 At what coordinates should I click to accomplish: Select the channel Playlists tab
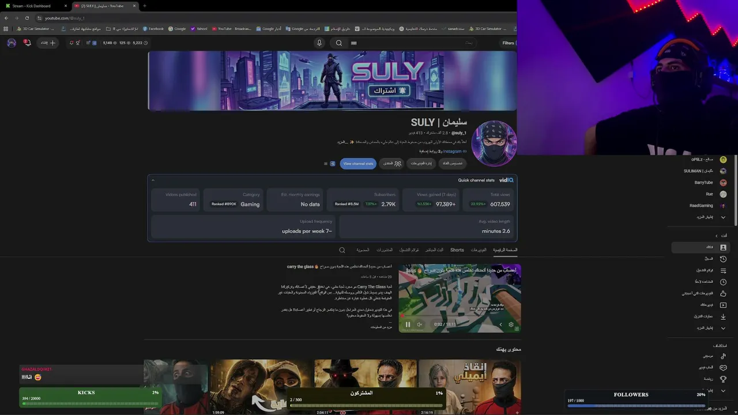pos(409,250)
